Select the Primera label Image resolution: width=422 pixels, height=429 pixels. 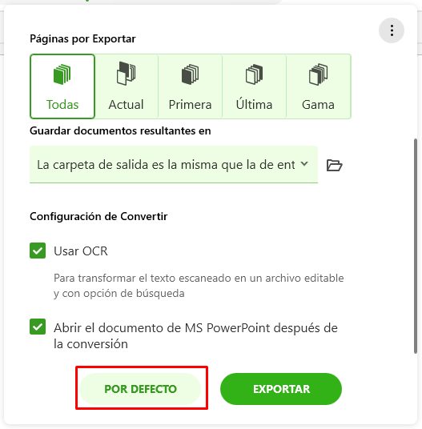191,105
